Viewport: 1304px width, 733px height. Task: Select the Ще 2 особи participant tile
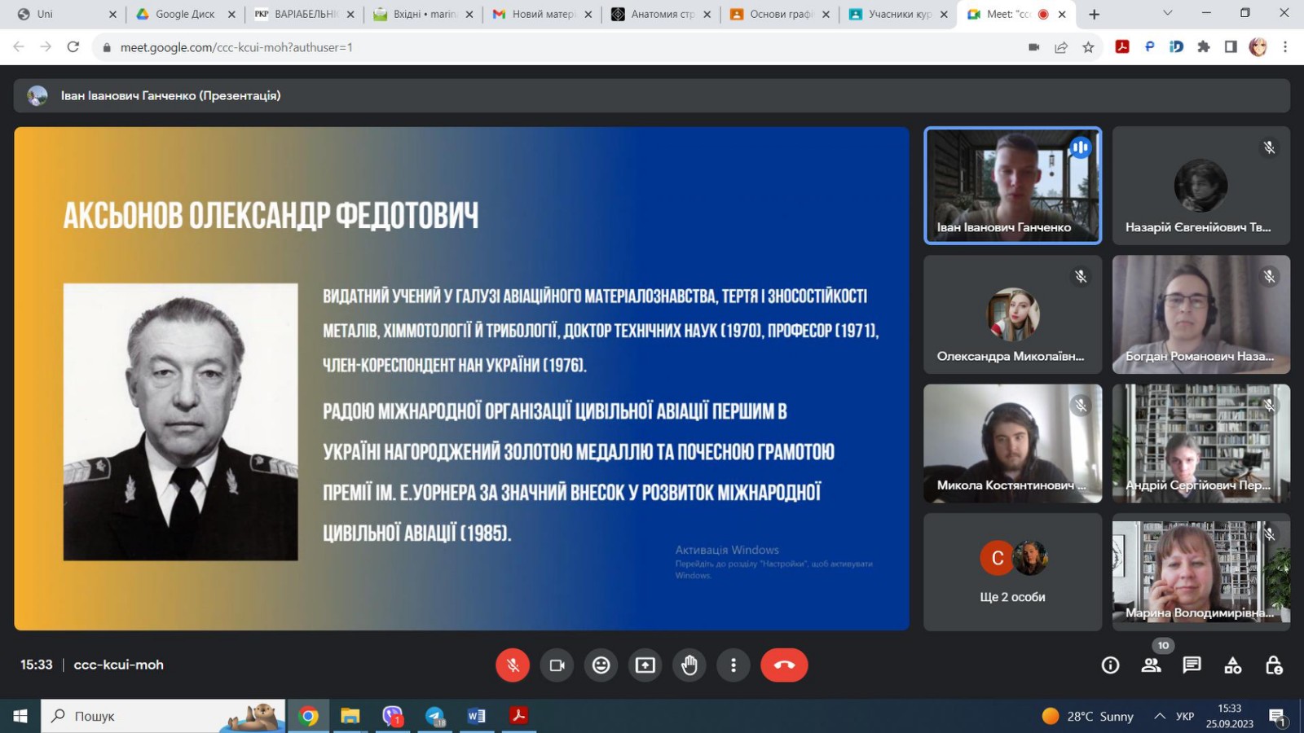[x=1012, y=572]
